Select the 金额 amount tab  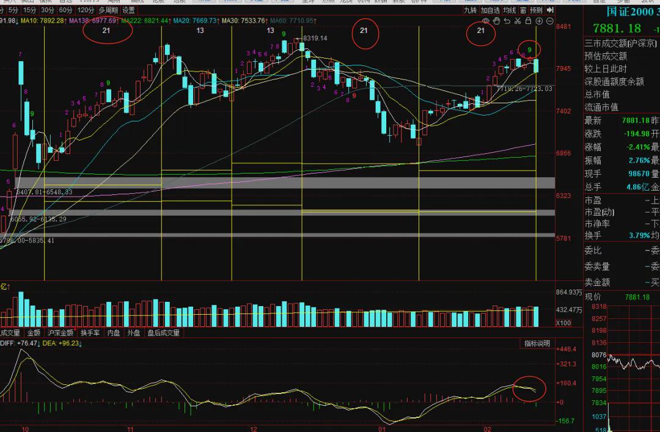point(34,332)
